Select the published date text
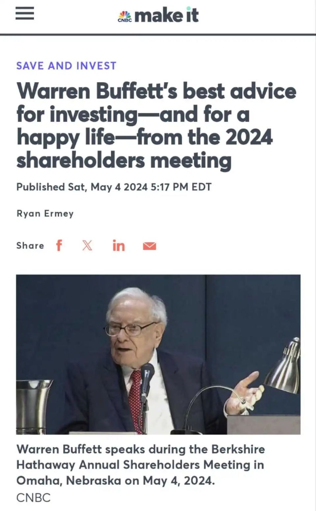Image resolution: width=316 pixels, height=511 pixels. (x=115, y=186)
